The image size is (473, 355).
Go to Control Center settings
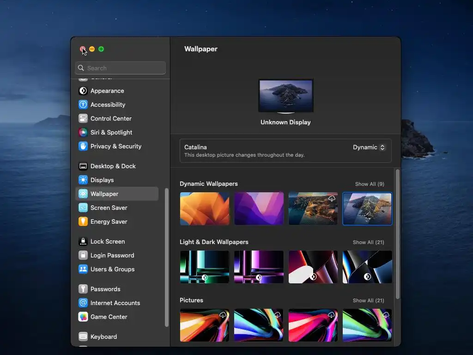pyautogui.click(x=111, y=119)
